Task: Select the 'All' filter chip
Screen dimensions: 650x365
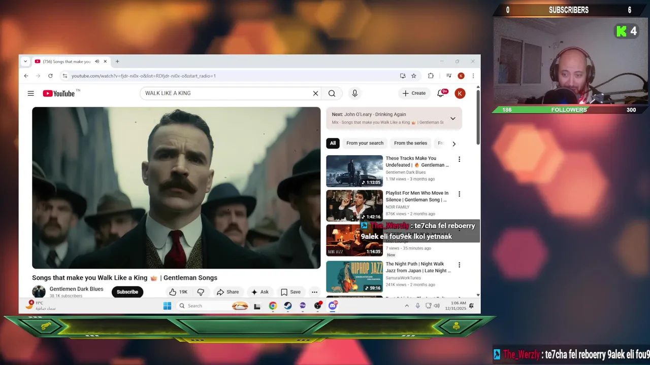Action: click(x=333, y=143)
